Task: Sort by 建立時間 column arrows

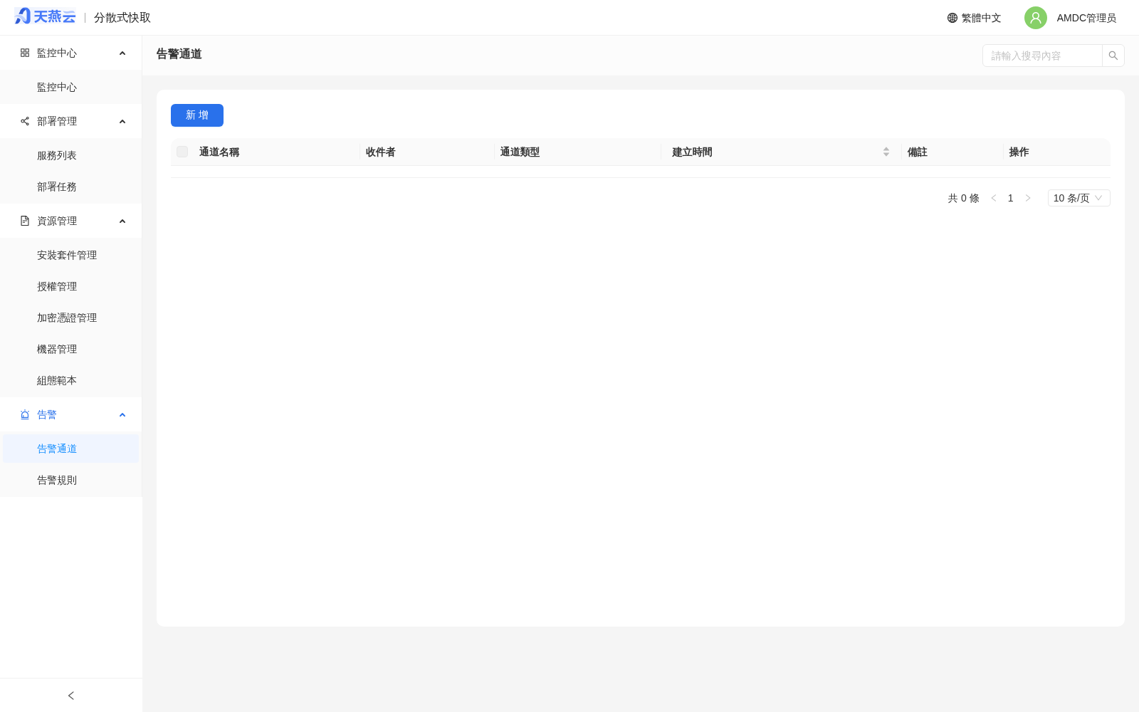Action: pyautogui.click(x=886, y=152)
